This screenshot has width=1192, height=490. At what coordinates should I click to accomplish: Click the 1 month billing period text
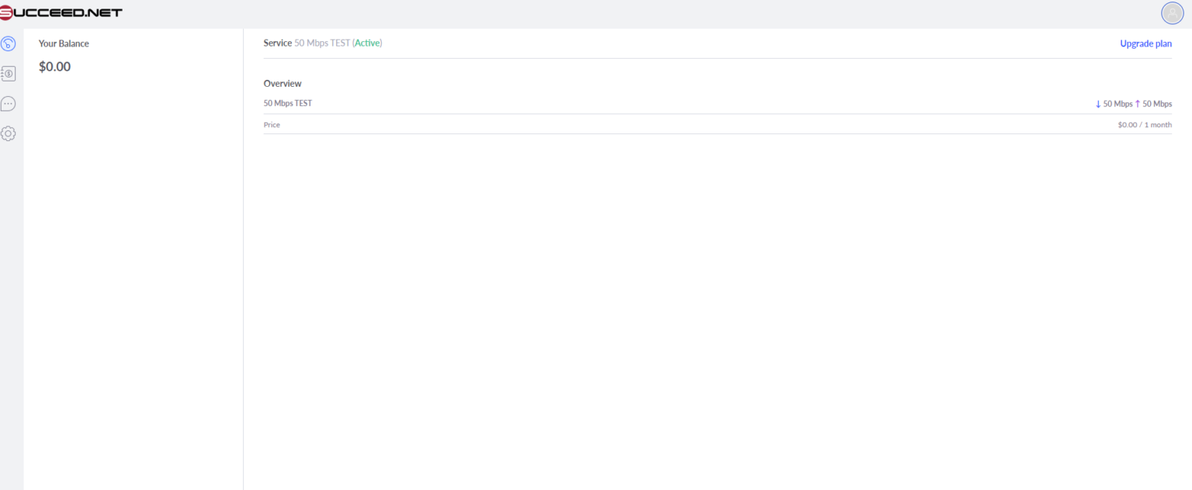(1157, 124)
